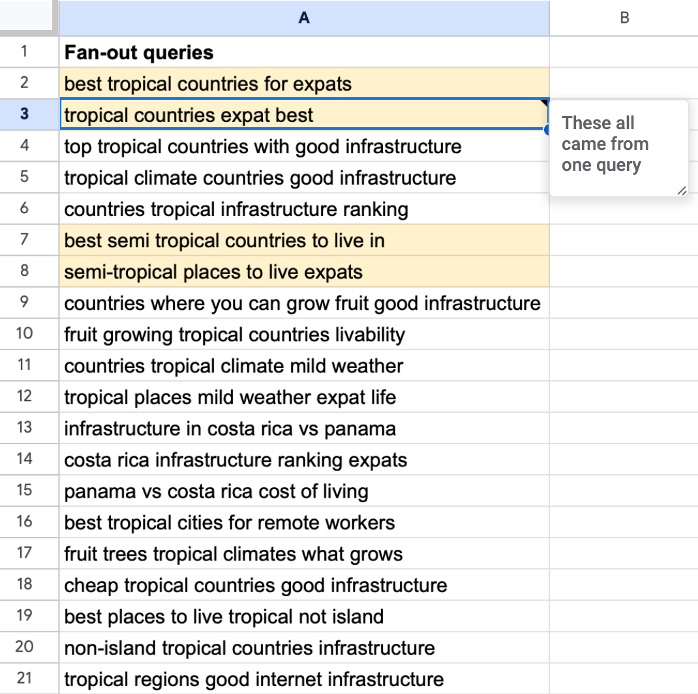This screenshot has height=694, width=698.
Task: Select cell 'best tropical cities for remote workers'
Action: coord(304,522)
